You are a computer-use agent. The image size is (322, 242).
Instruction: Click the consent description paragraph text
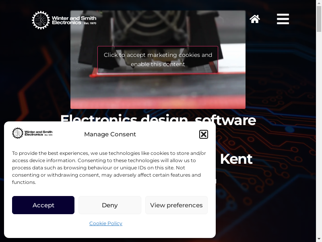point(109,167)
